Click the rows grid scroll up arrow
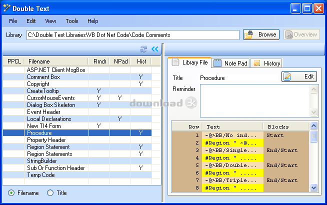327x205 pixels. coord(313,126)
